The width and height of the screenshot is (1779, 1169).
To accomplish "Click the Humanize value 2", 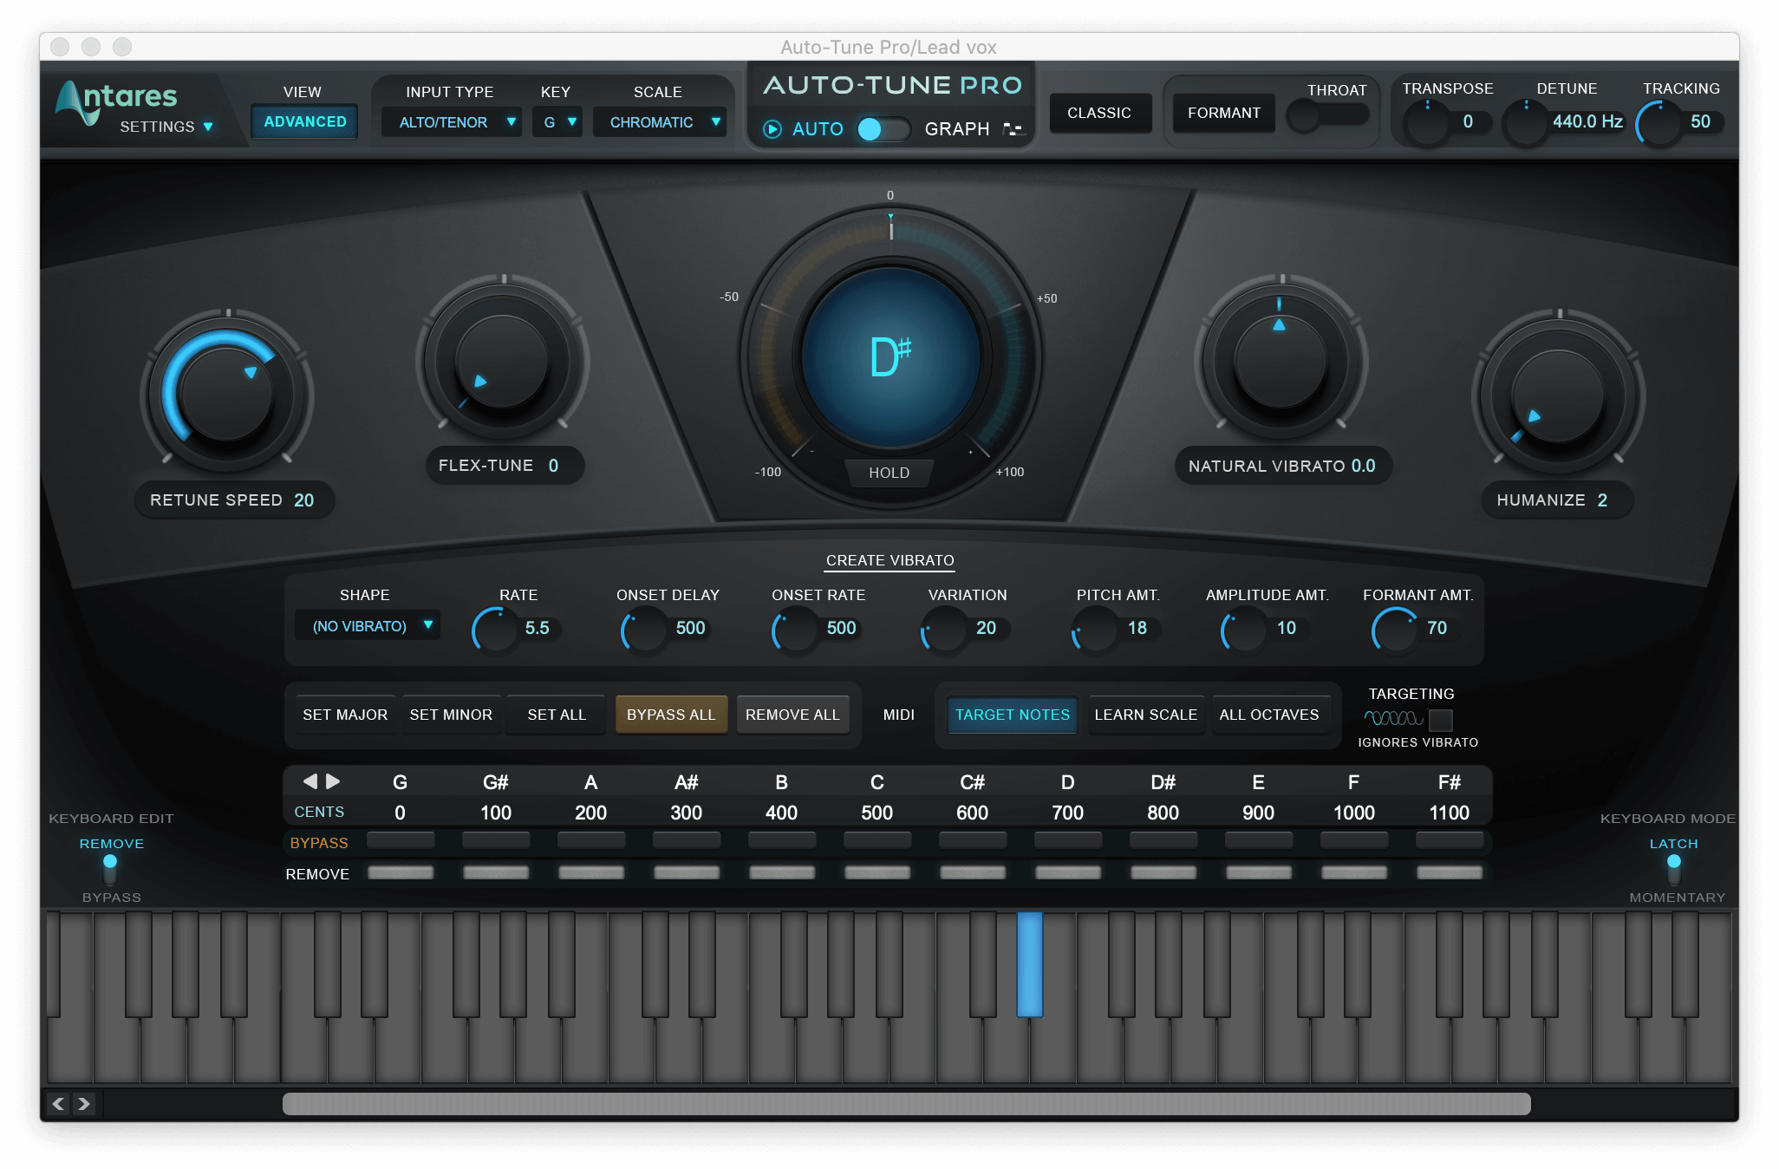I will pyautogui.click(x=1602, y=500).
